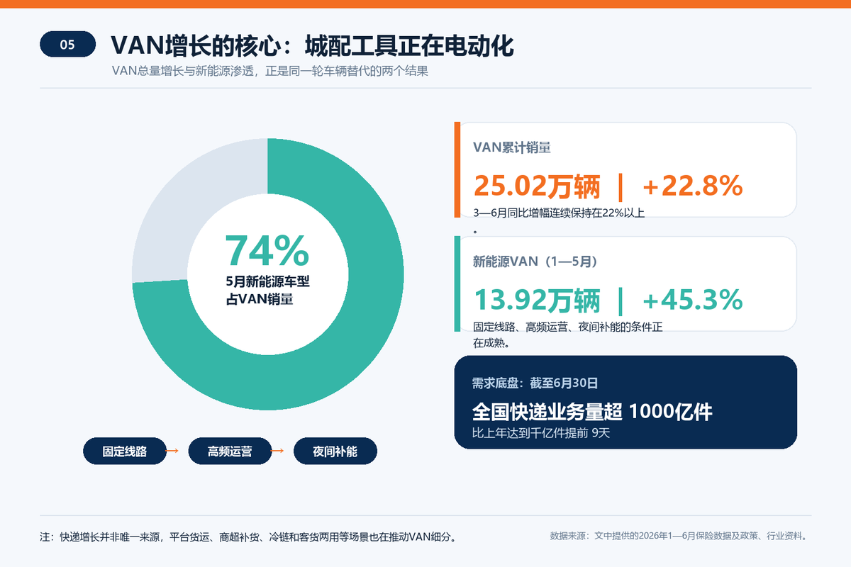Select the data source line '数据来源：文中提供的2026年1—6月保险数据'
This screenshot has height=567, width=851.
click(680, 536)
